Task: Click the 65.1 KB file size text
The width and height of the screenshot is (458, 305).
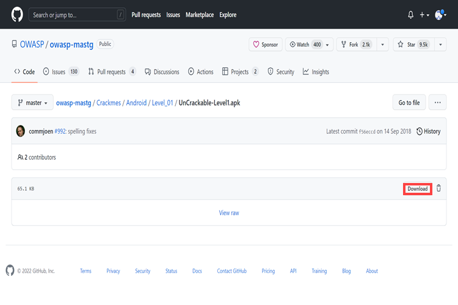Action: pyautogui.click(x=26, y=189)
